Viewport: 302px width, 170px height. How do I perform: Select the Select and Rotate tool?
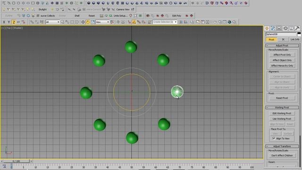(x=88, y=22)
